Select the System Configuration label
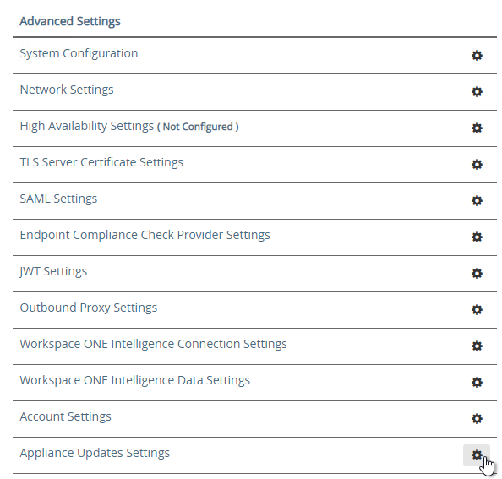Image resolution: width=502 pixels, height=479 pixels. point(79,53)
